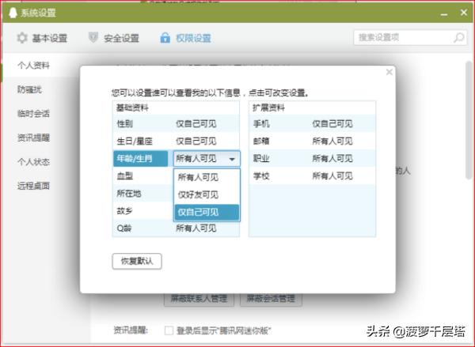
Task: Select 远程桌面 in the sidebar
Action: (x=33, y=186)
